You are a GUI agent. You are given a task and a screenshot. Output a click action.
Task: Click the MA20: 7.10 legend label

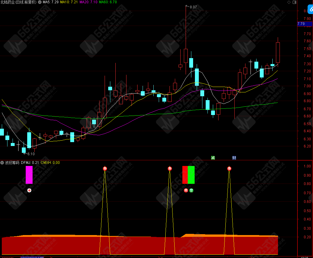coord(88,2)
